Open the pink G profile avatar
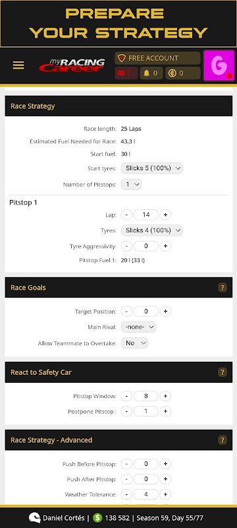The height and width of the screenshot is (528, 237). coord(219,65)
